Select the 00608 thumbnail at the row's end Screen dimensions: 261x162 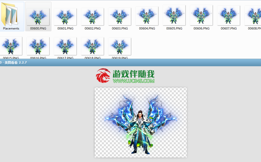coord(253,15)
